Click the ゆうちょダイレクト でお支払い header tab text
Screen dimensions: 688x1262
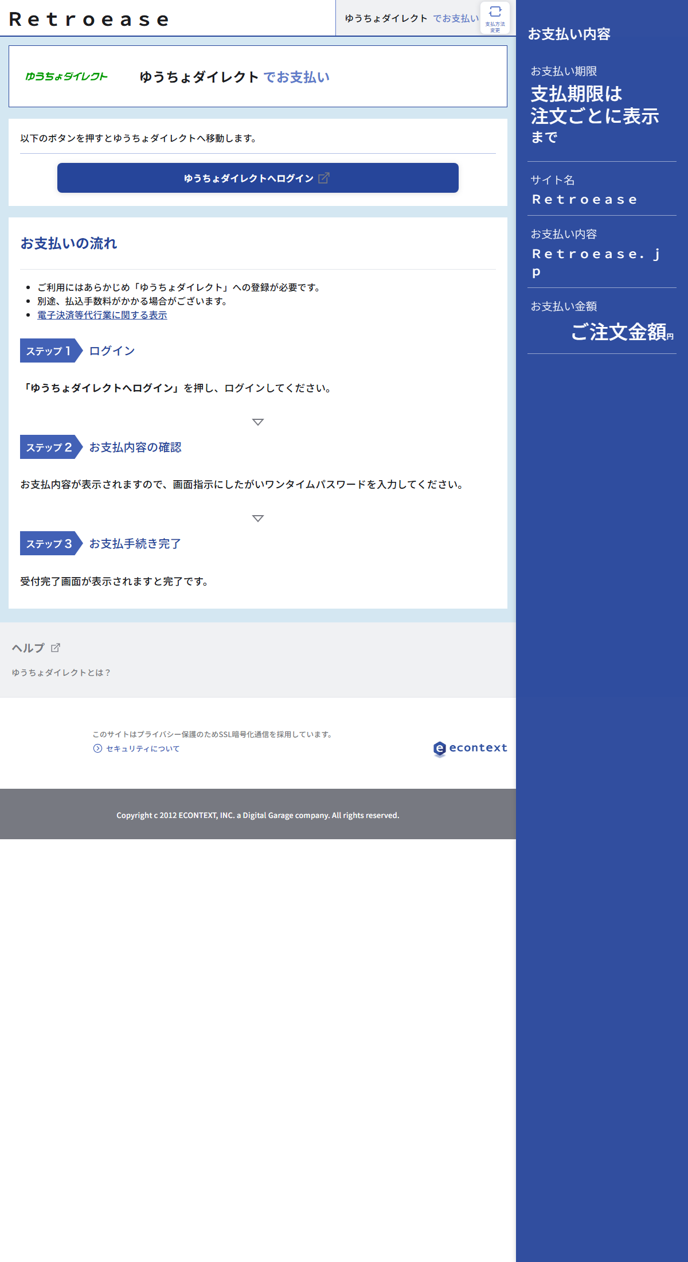pos(412,18)
